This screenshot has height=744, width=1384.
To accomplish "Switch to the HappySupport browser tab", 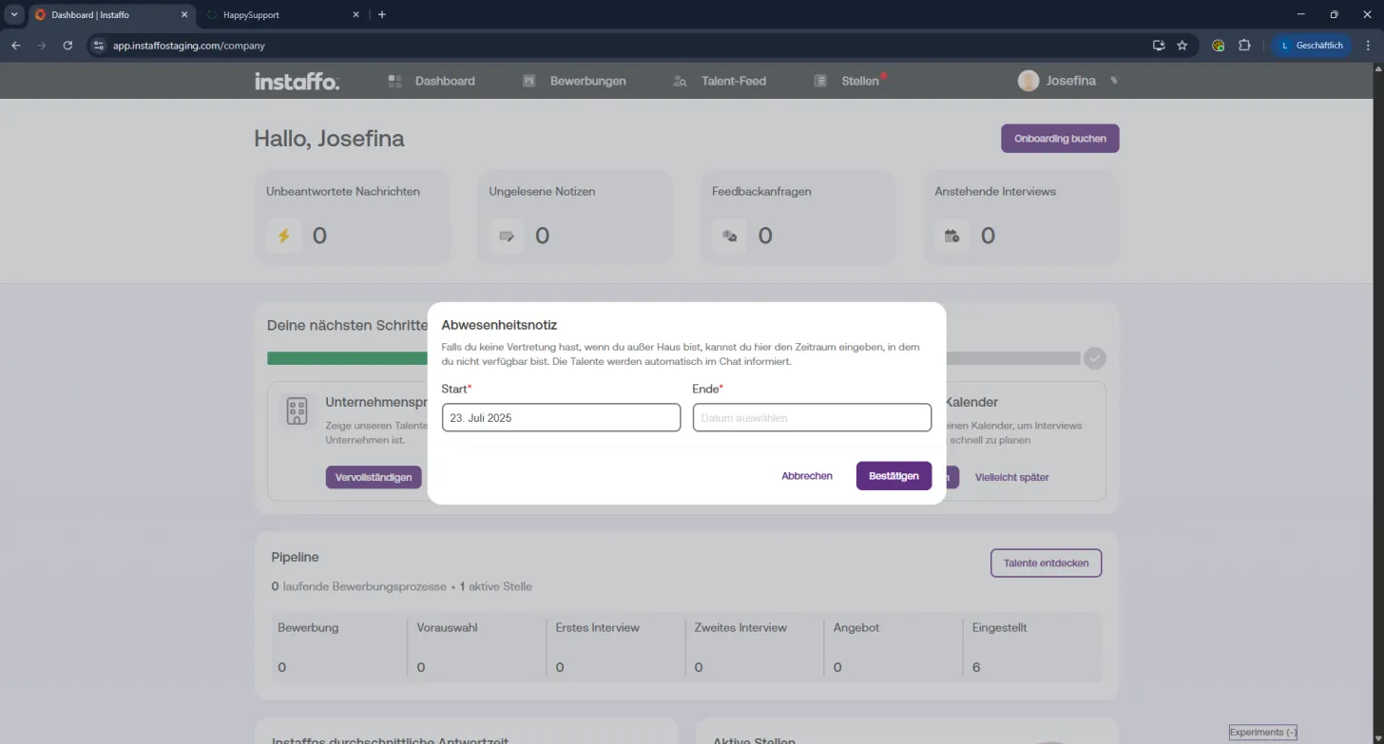I will click(281, 15).
